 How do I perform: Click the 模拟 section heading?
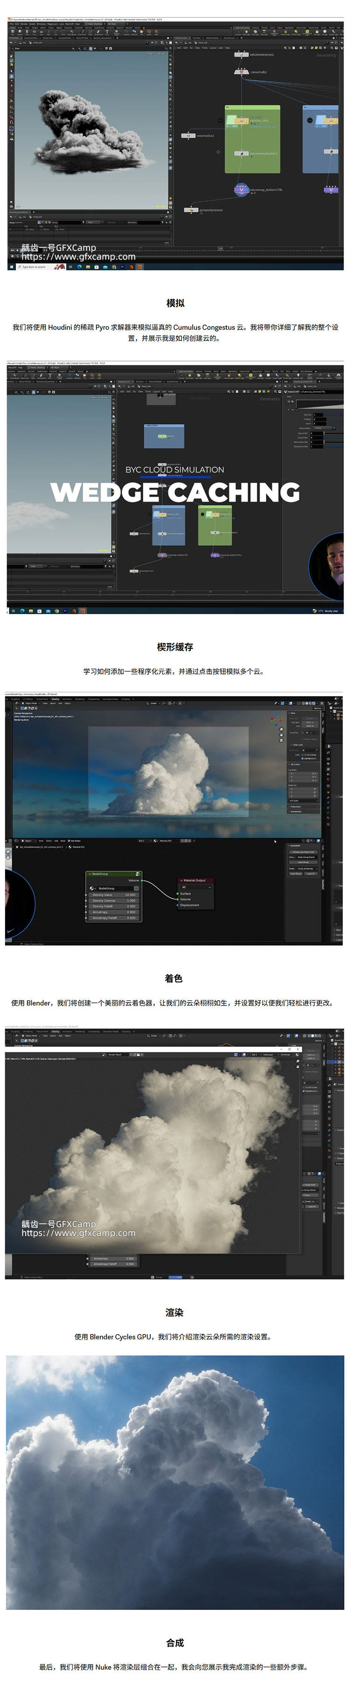coord(175,303)
